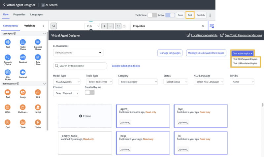Choose Test NLU/keyword topics menu item
Viewport: 264px width, 157px height.
245,59
